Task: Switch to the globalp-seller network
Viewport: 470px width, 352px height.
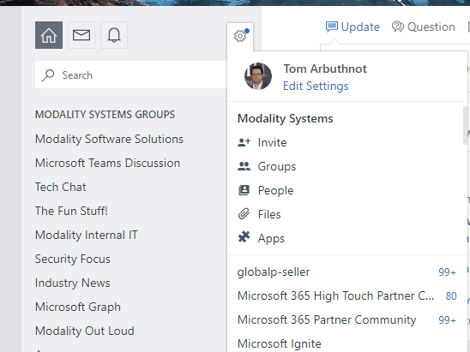Action: [346, 271]
